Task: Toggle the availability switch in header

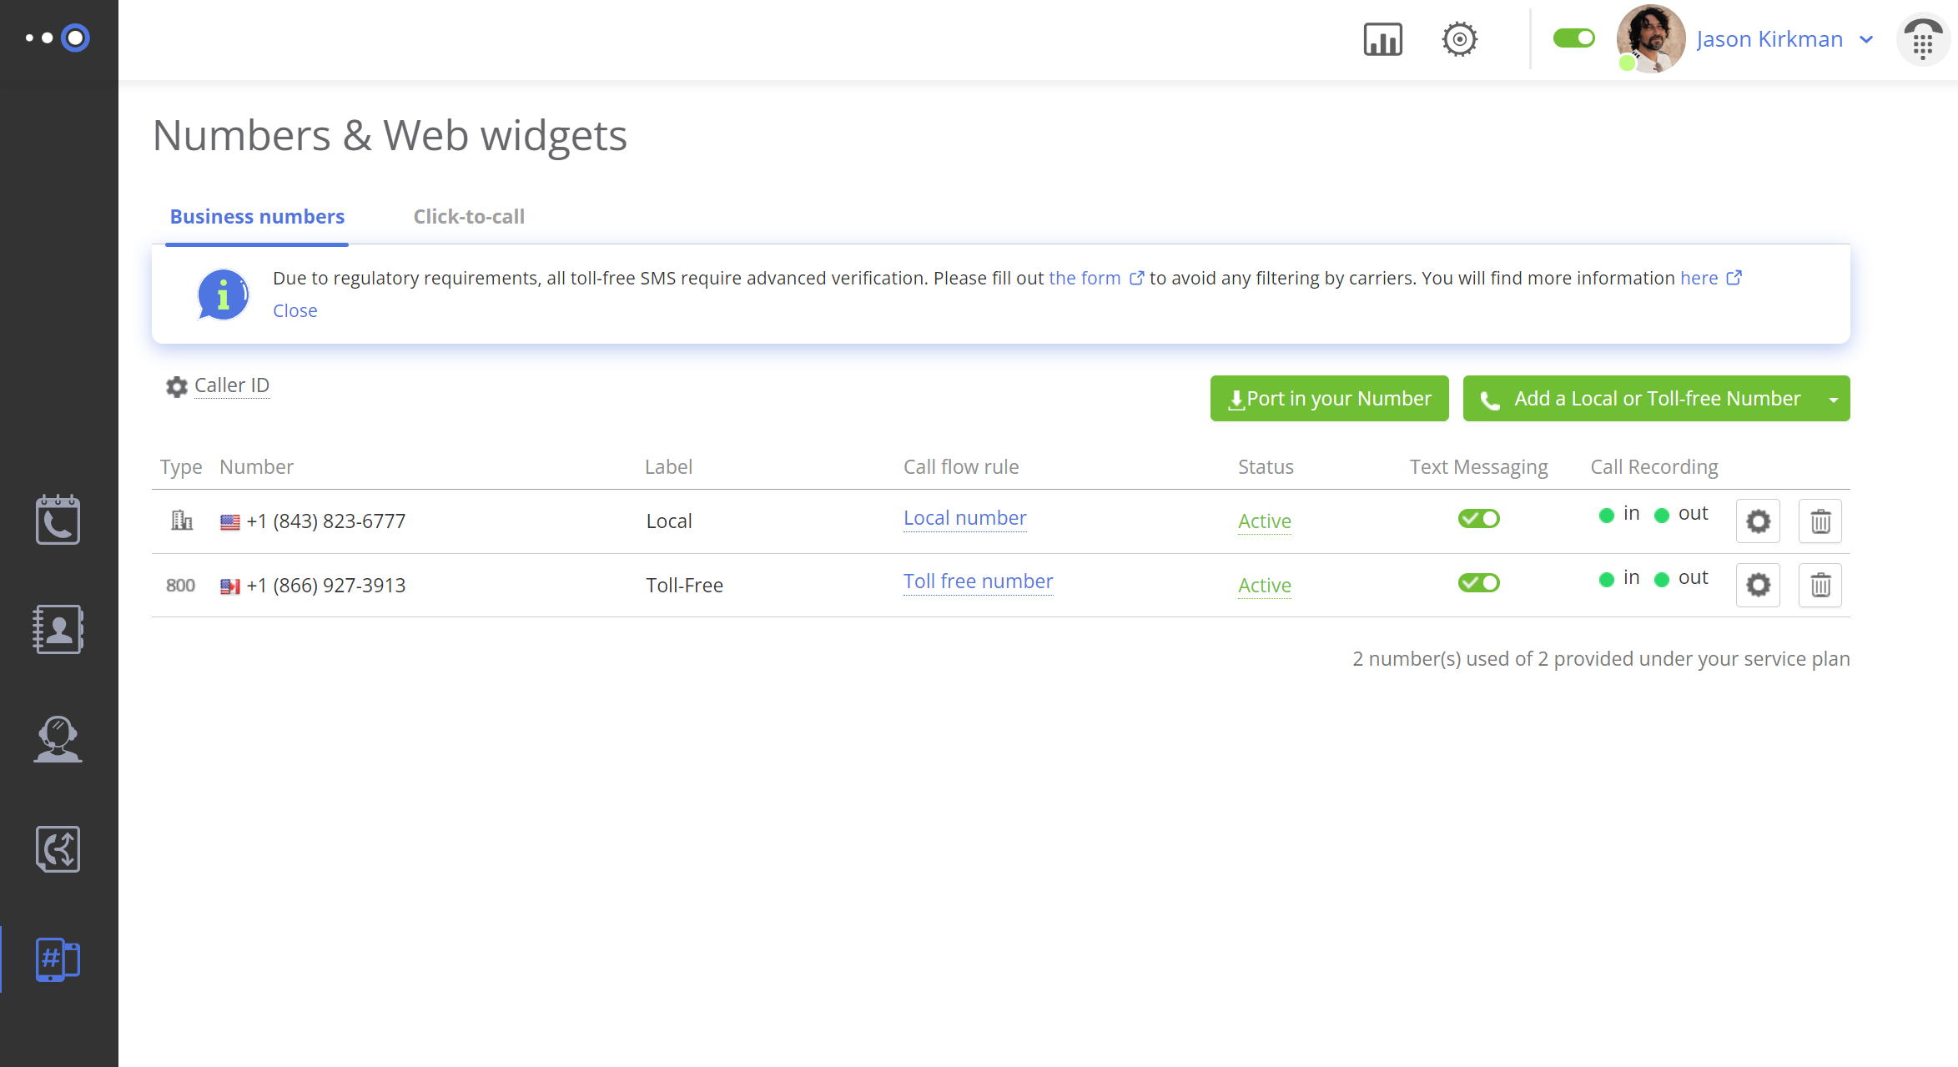Action: (1573, 38)
